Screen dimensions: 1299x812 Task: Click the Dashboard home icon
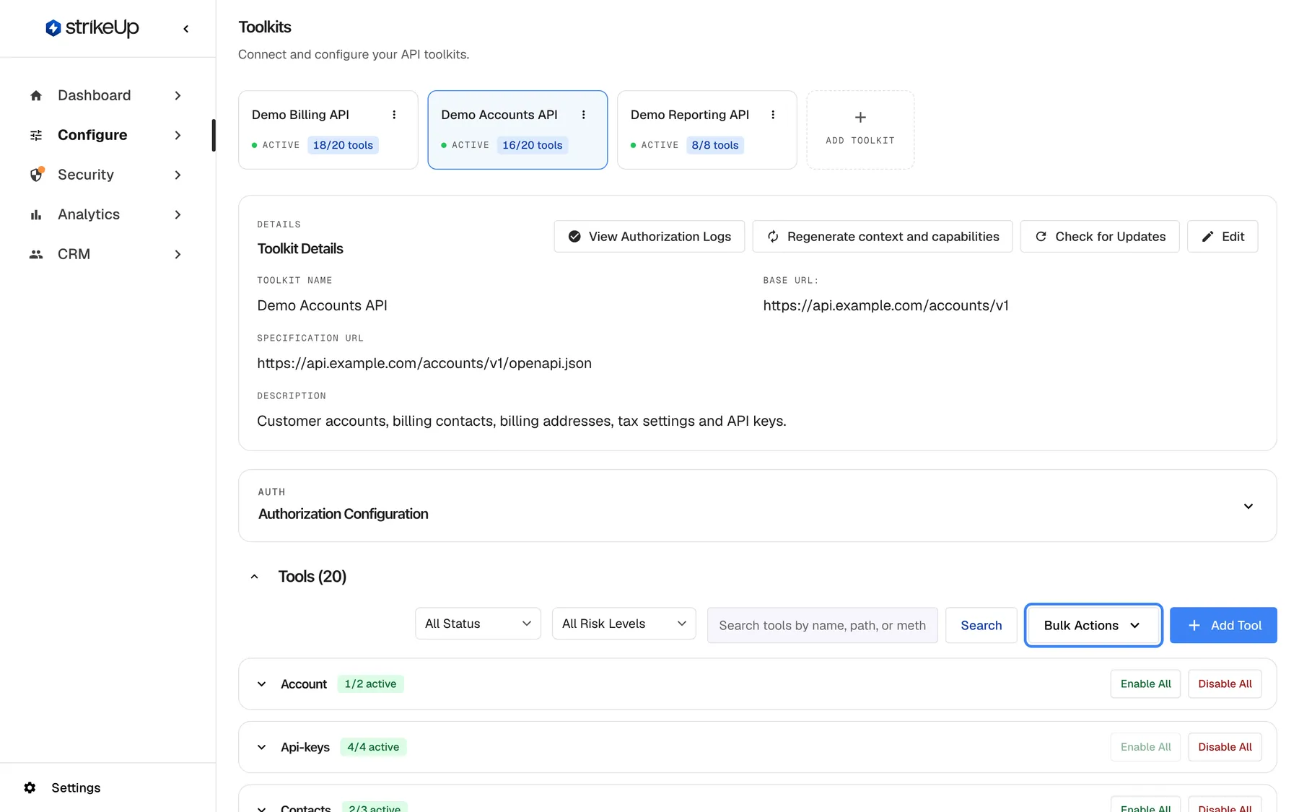[36, 95]
